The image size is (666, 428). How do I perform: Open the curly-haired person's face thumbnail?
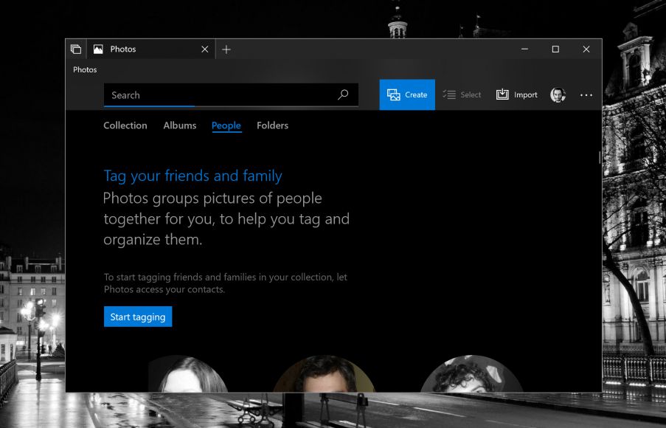(x=471, y=374)
